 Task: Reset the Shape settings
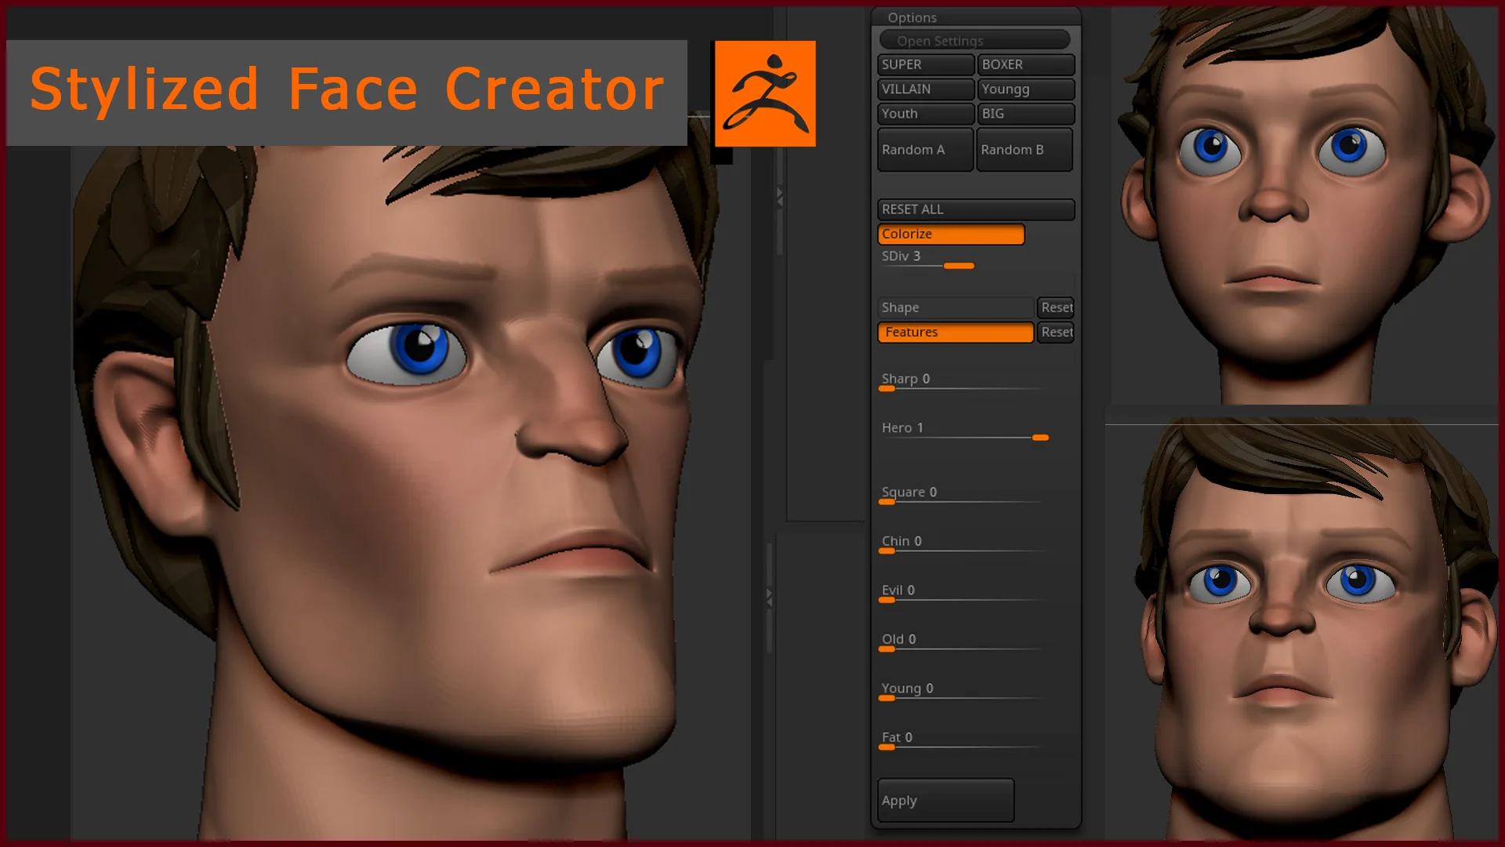click(1057, 306)
